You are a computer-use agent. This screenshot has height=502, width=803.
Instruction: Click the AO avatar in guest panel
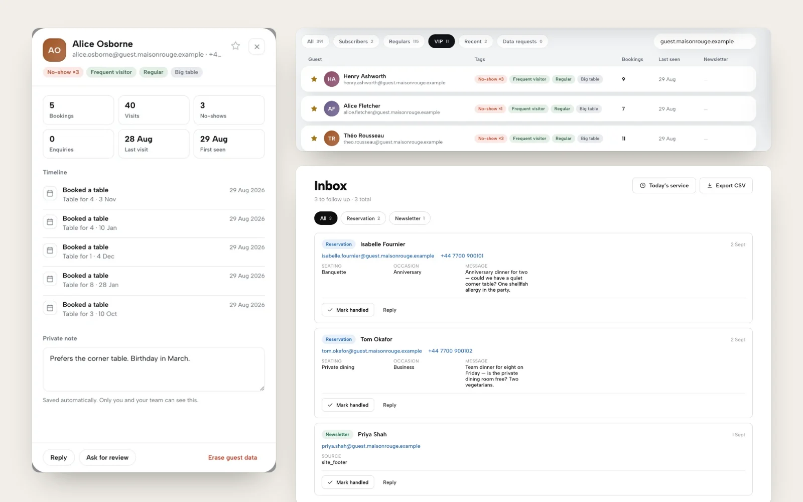(x=54, y=50)
